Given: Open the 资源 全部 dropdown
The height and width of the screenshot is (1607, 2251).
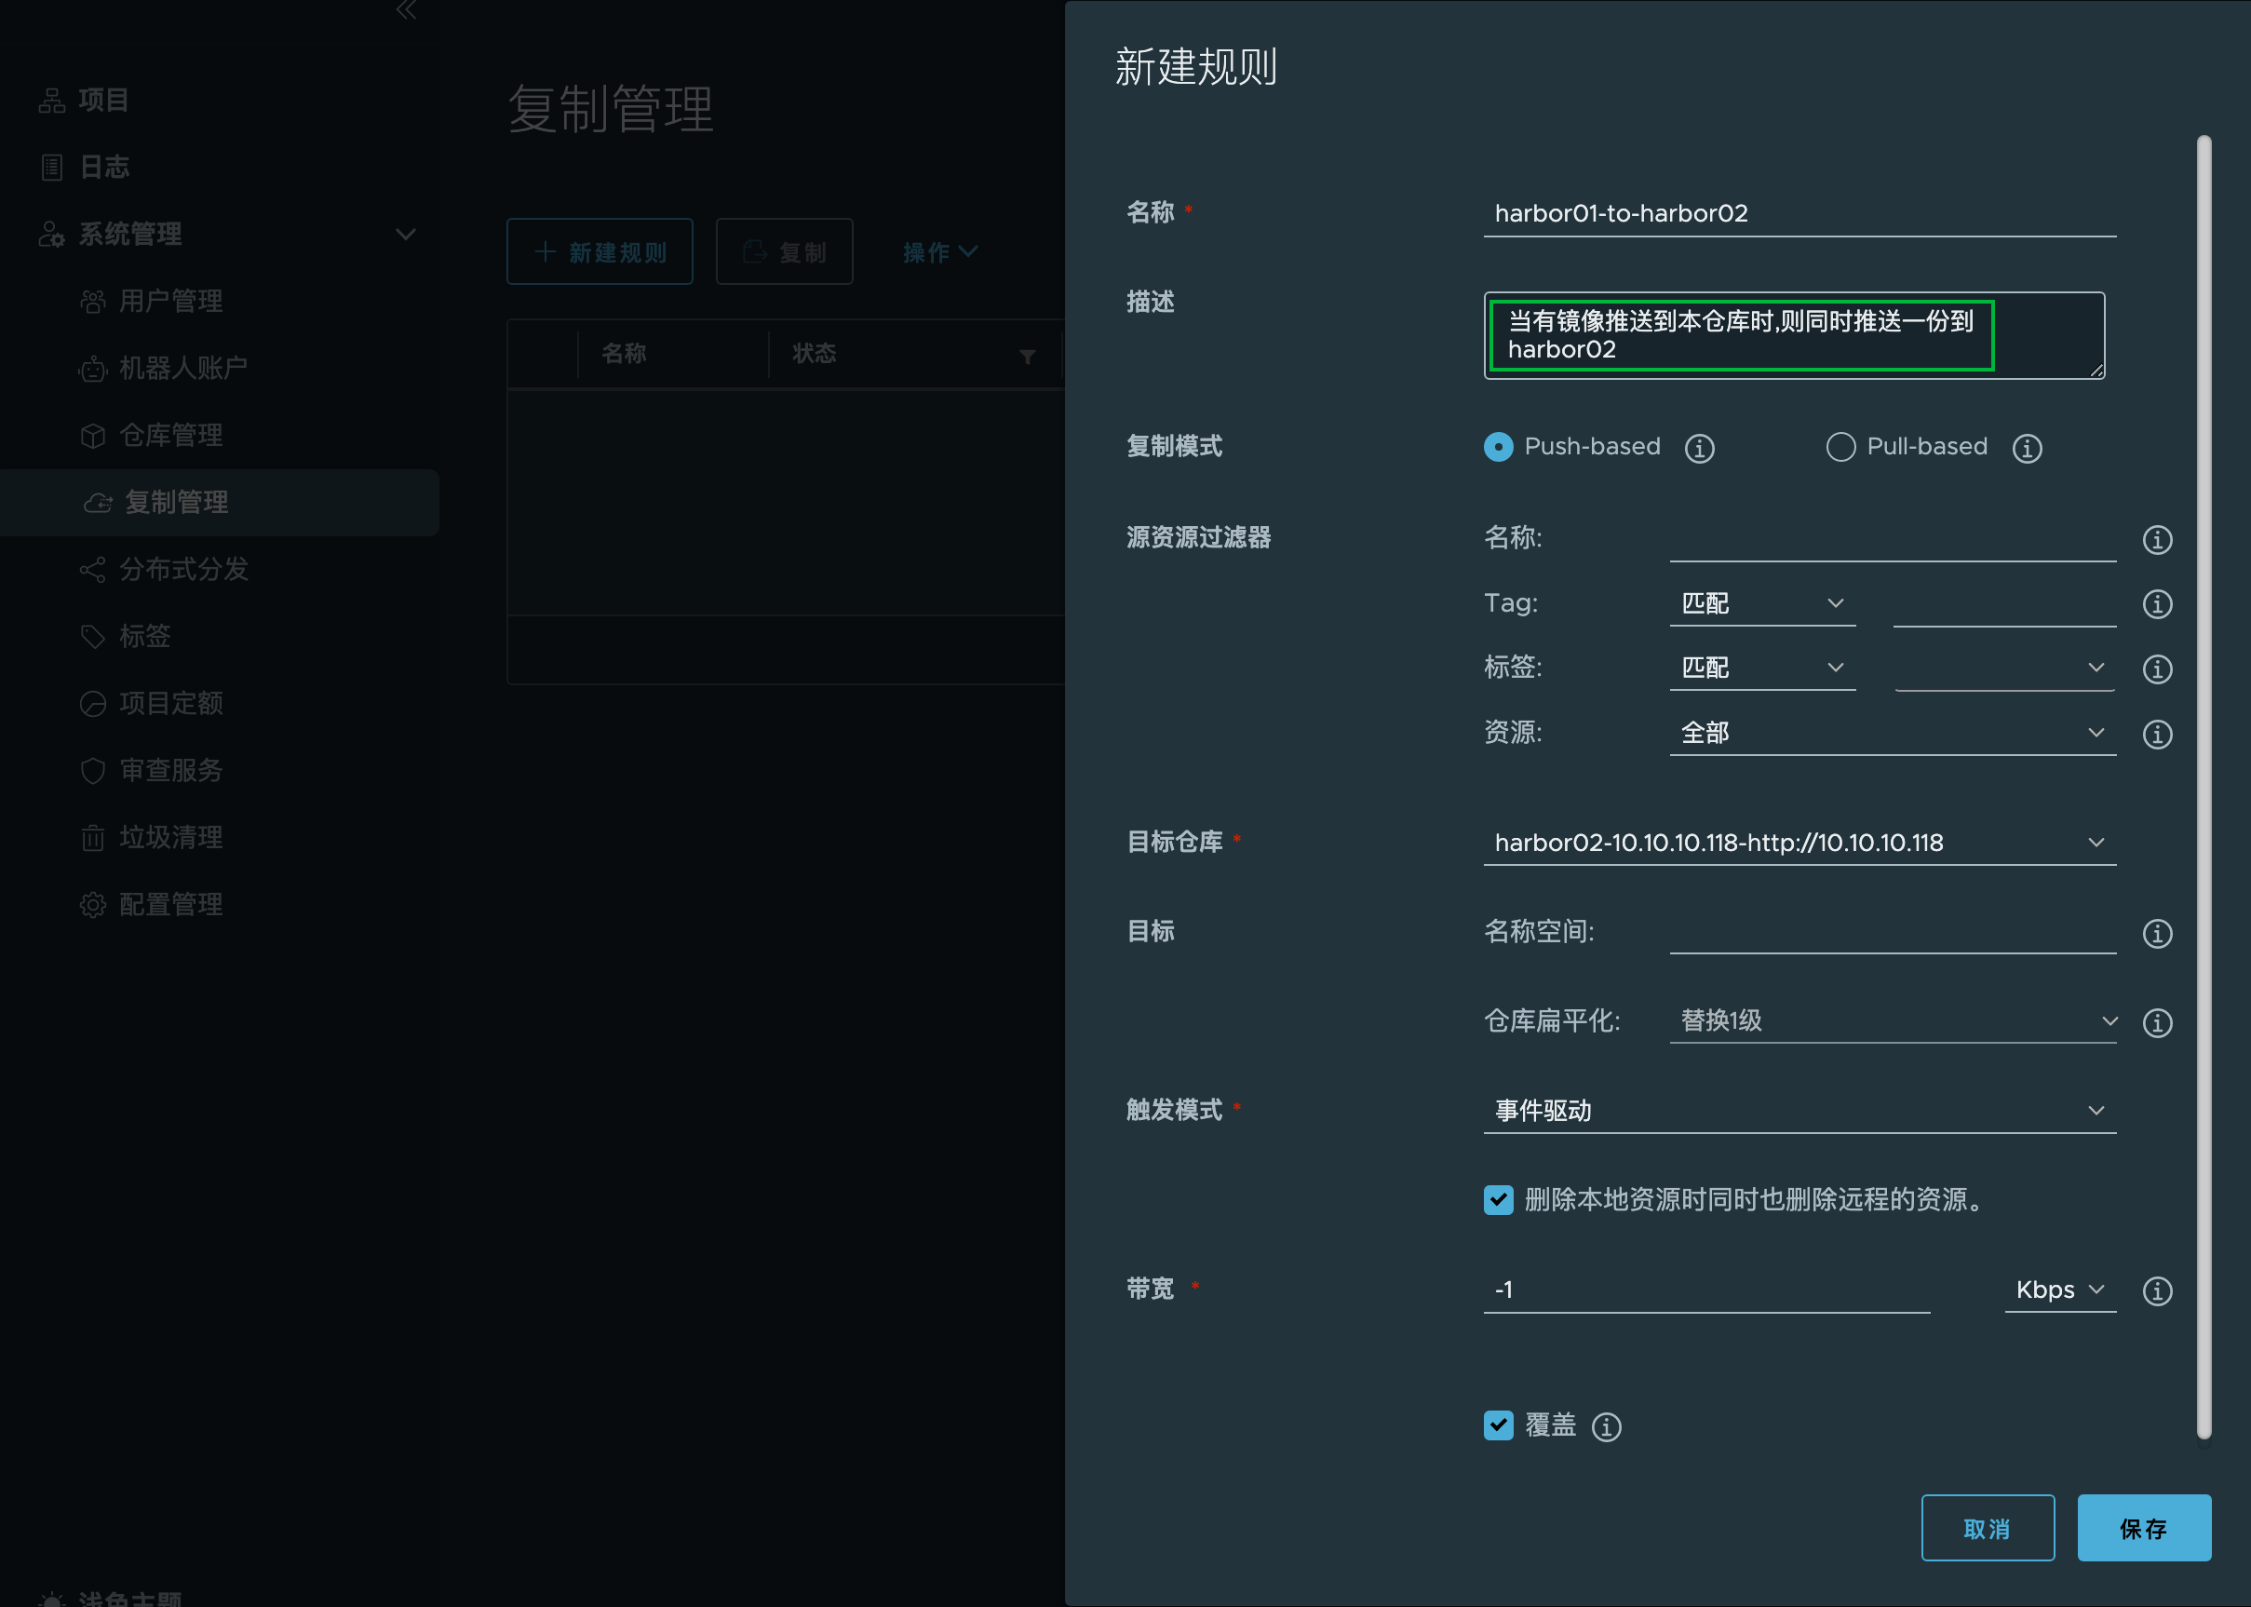Looking at the screenshot, I should 1893,734.
